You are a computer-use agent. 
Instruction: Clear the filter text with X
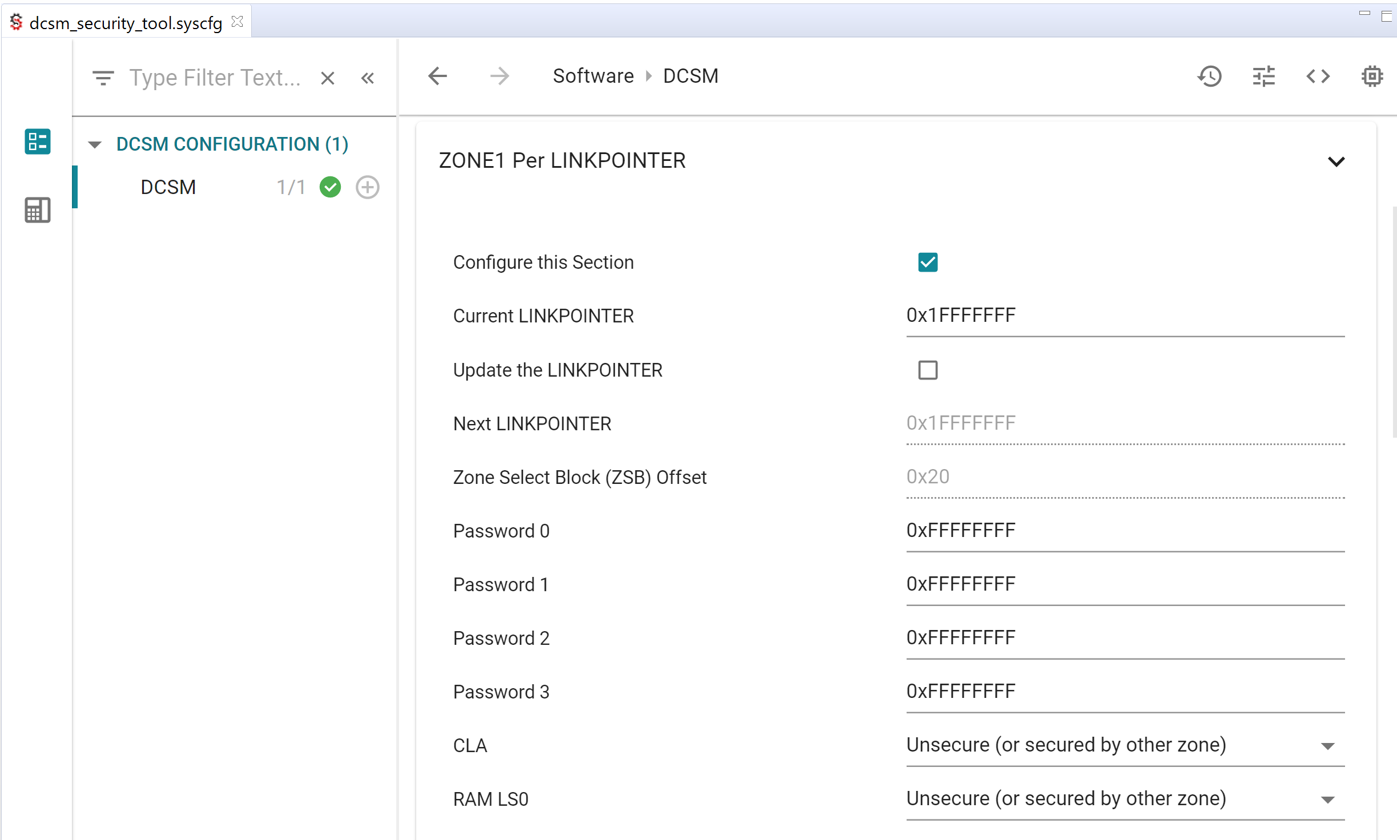(327, 78)
